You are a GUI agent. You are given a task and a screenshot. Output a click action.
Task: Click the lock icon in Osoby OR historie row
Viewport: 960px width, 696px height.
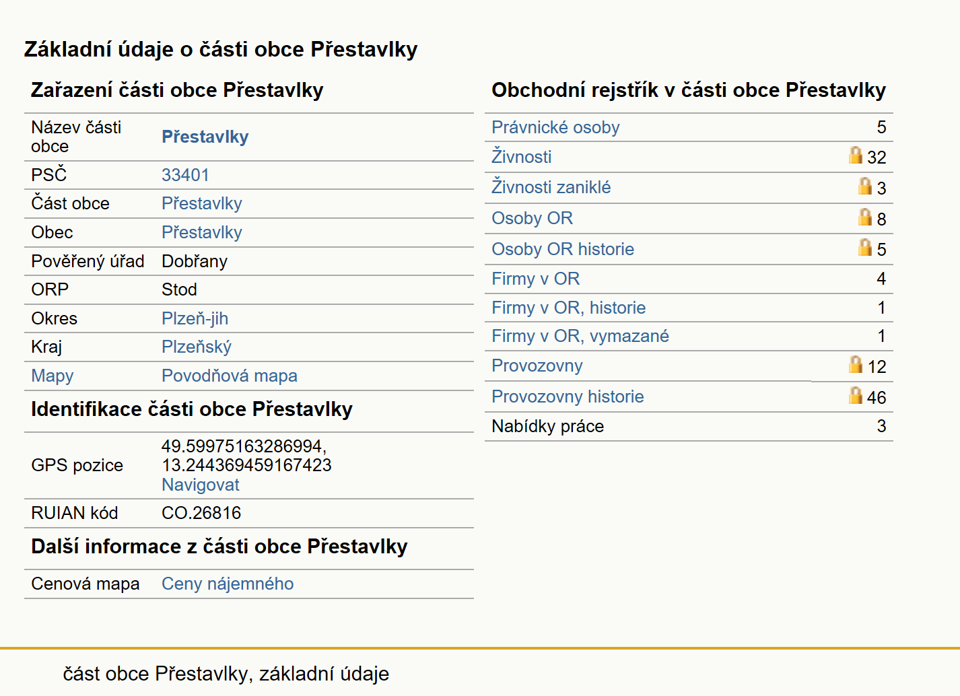point(864,247)
